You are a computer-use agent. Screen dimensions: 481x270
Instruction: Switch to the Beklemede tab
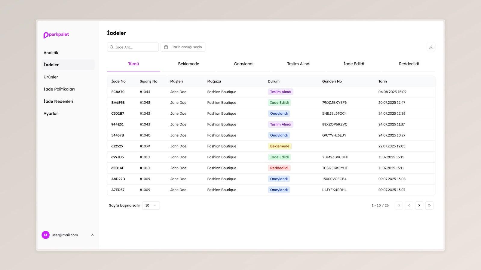(188, 64)
